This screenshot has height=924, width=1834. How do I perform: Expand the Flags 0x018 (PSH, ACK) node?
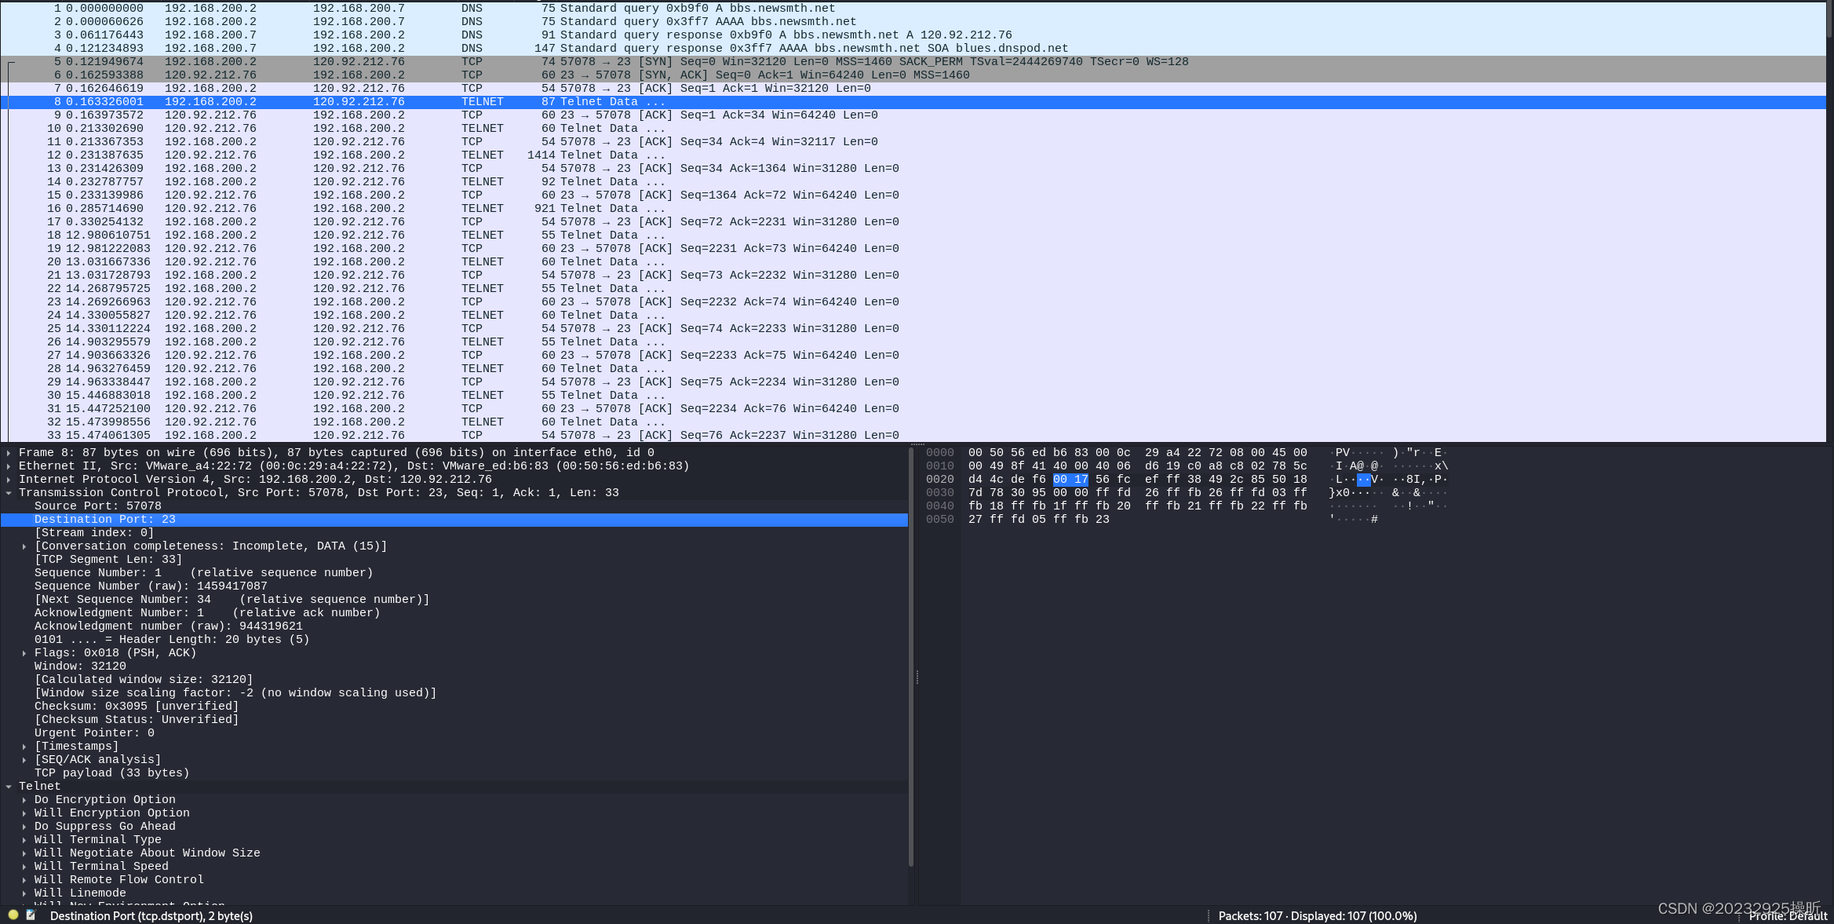[24, 653]
